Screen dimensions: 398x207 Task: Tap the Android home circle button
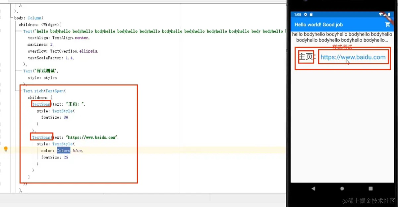coord(342,188)
